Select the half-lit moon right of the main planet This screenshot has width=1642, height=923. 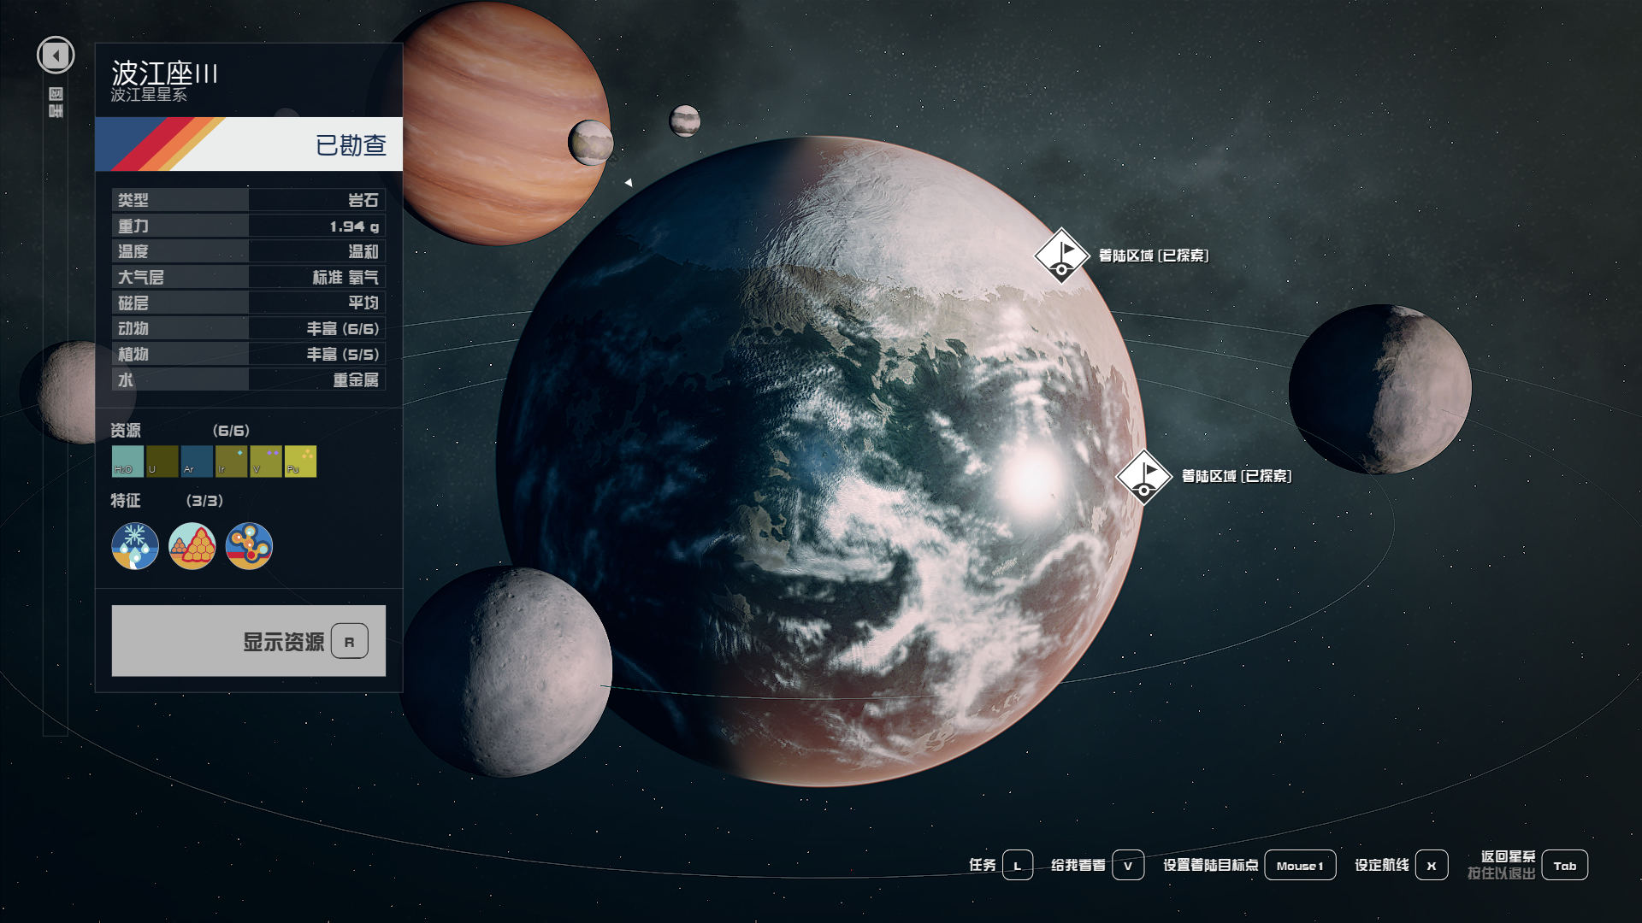point(1380,389)
